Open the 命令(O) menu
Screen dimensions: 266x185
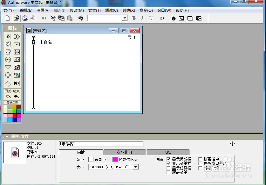(x=146, y=10)
